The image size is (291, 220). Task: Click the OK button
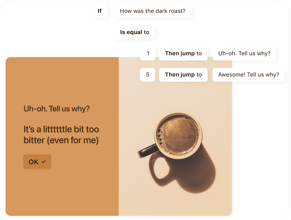(x=37, y=162)
